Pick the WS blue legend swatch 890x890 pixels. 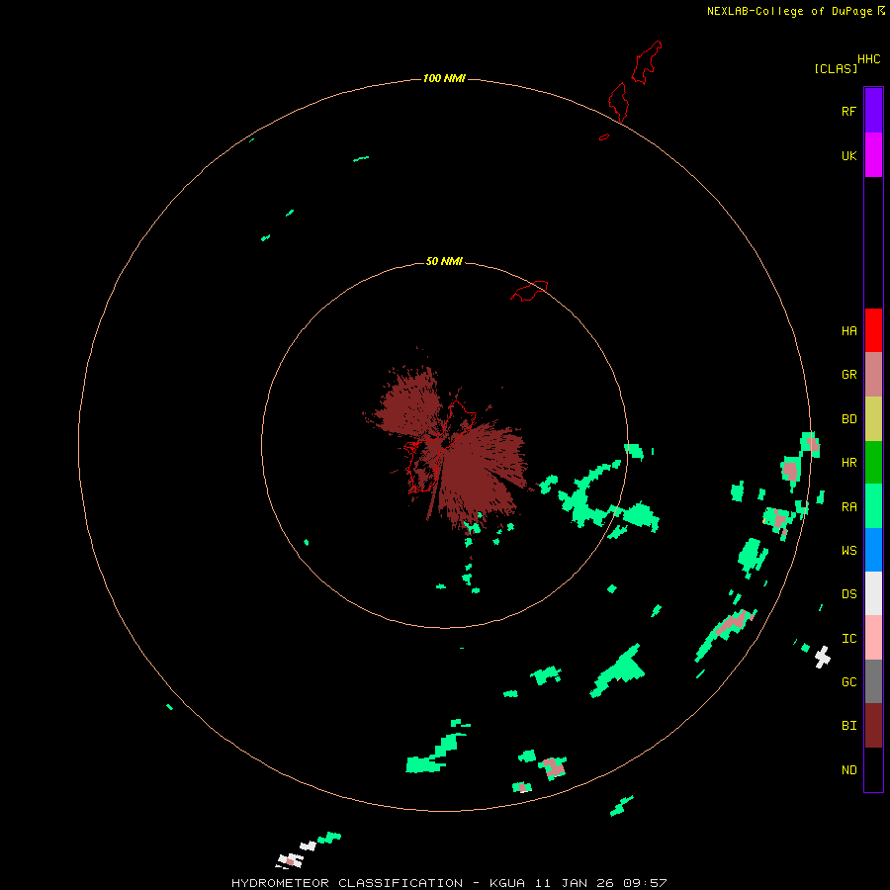click(x=873, y=550)
